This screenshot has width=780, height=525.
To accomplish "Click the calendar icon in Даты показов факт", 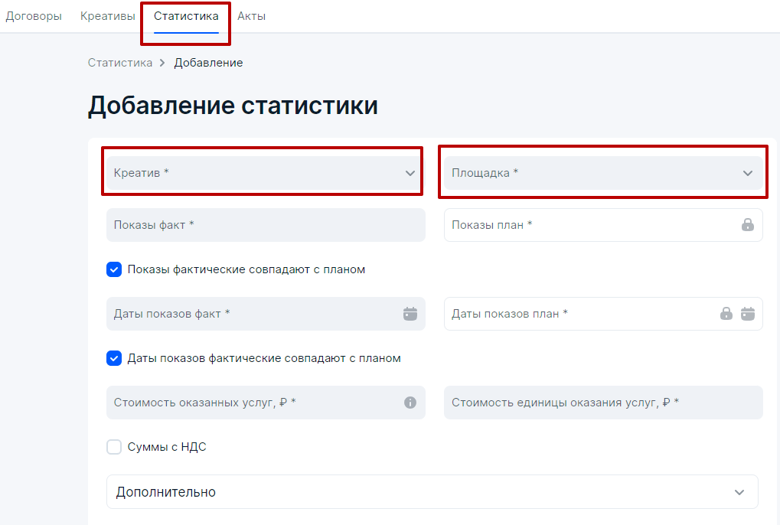I will coord(410,314).
